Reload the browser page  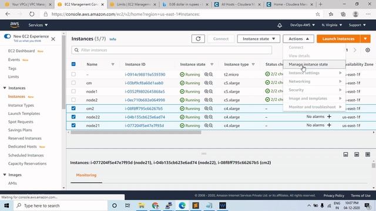point(32,14)
